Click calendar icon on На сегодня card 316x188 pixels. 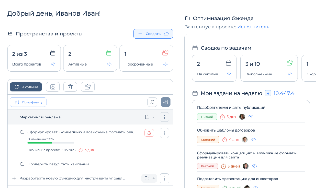(228, 63)
